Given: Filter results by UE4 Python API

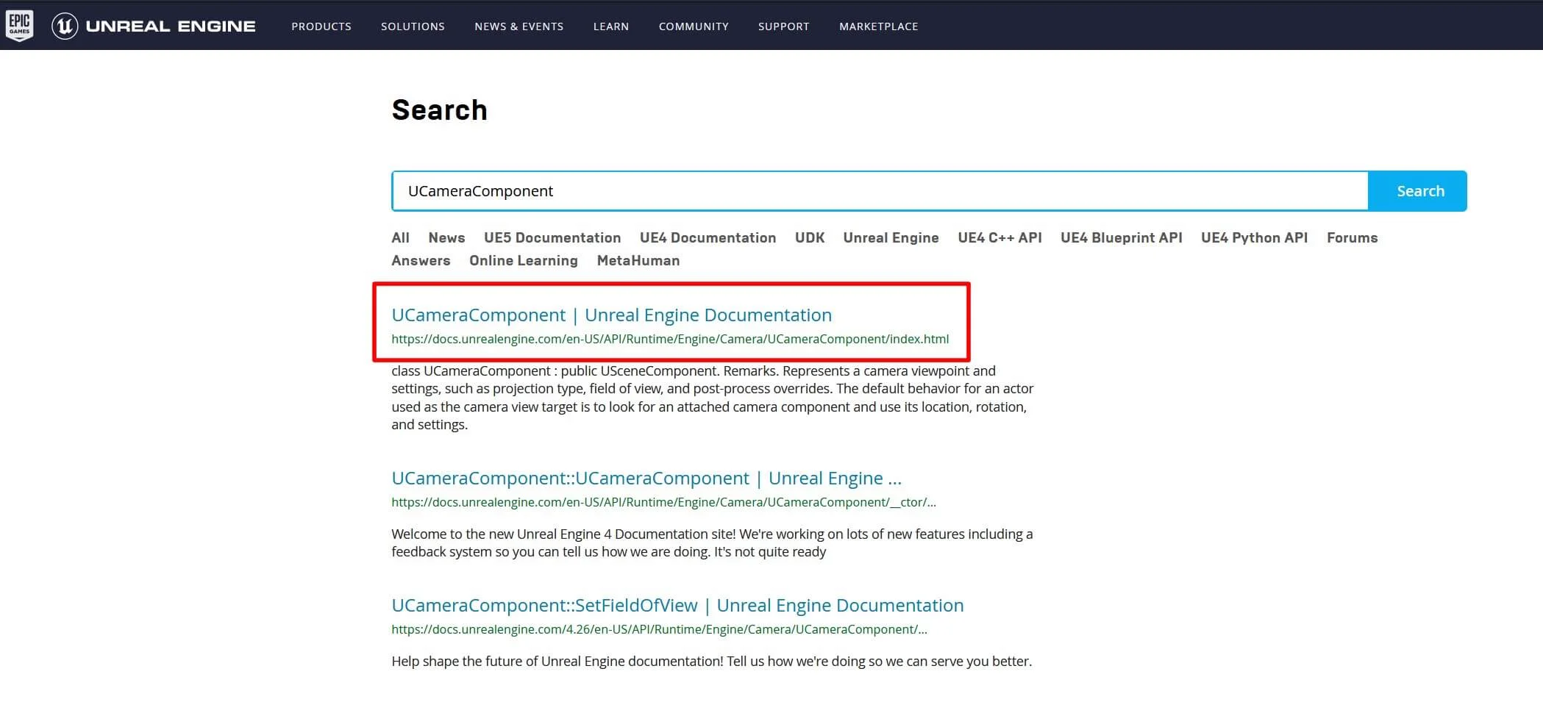Looking at the screenshot, I should click(1254, 237).
